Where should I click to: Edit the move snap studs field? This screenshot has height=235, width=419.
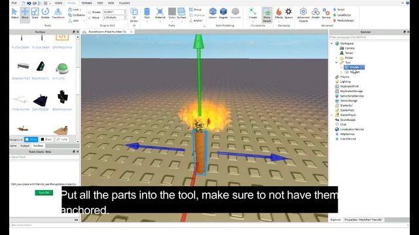pyautogui.click(x=115, y=18)
